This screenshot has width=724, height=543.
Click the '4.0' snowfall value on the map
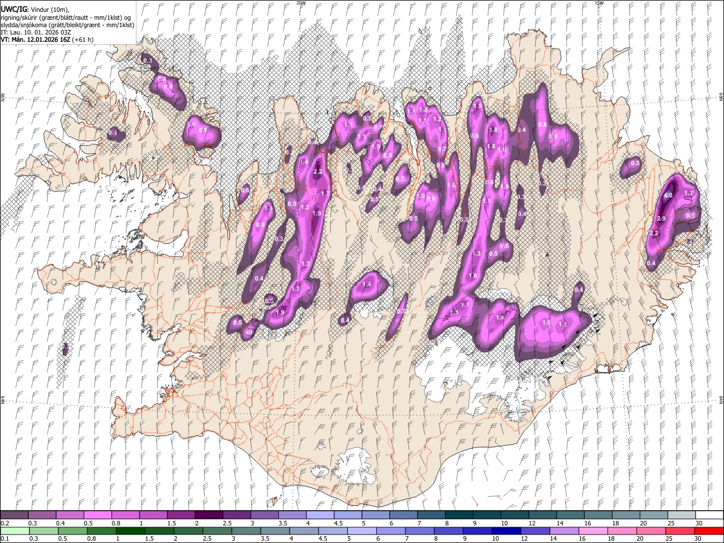pos(667,196)
